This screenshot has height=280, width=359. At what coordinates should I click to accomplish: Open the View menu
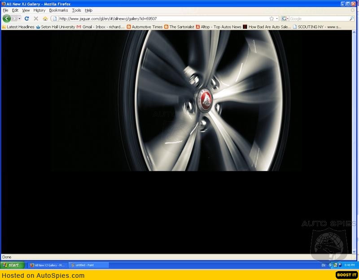click(26, 10)
